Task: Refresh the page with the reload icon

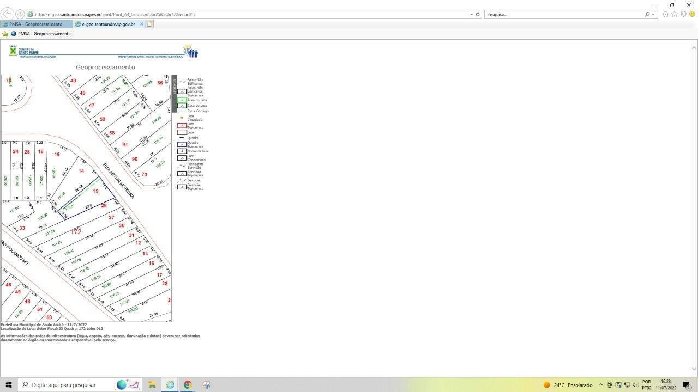Action: (x=478, y=14)
